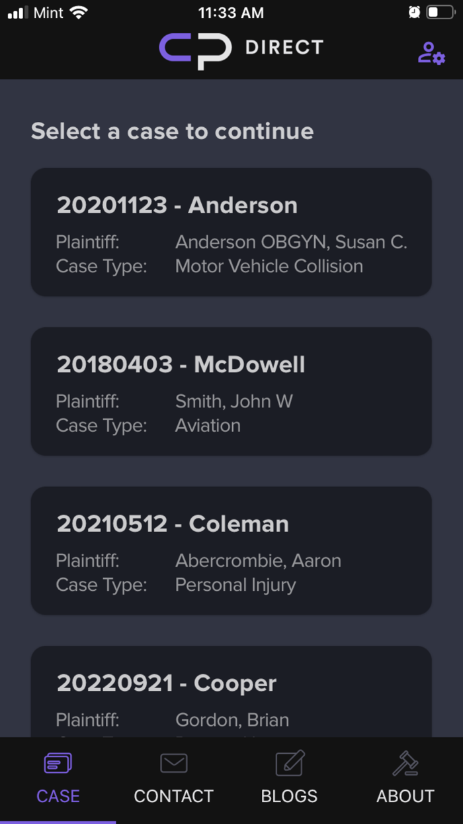463x824 pixels.
Task: Switch to the ABOUT tab label
Action: click(x=405, y=796)
